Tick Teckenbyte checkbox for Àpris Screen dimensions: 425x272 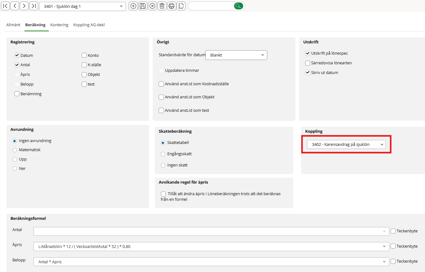[x=393, y=246]
